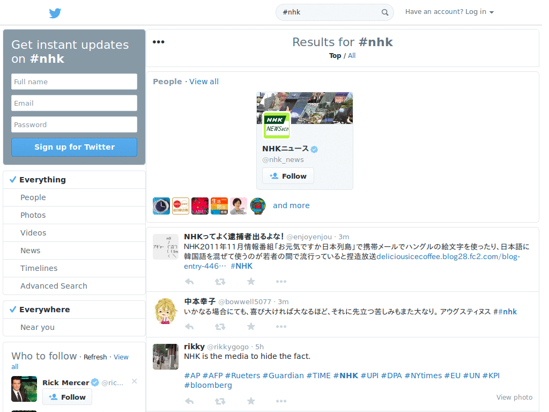Filter results by Videos
Image resolution: width=549 pixels, height=412 pixels.
point(74,233)
